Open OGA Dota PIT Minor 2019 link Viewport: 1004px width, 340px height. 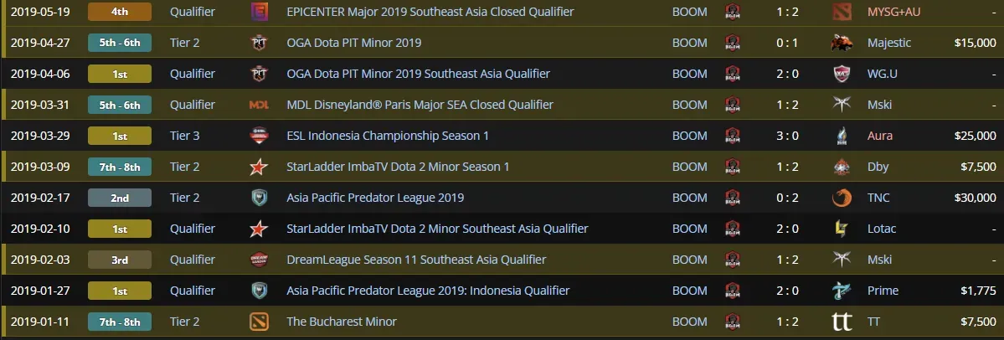coord(354,43)
